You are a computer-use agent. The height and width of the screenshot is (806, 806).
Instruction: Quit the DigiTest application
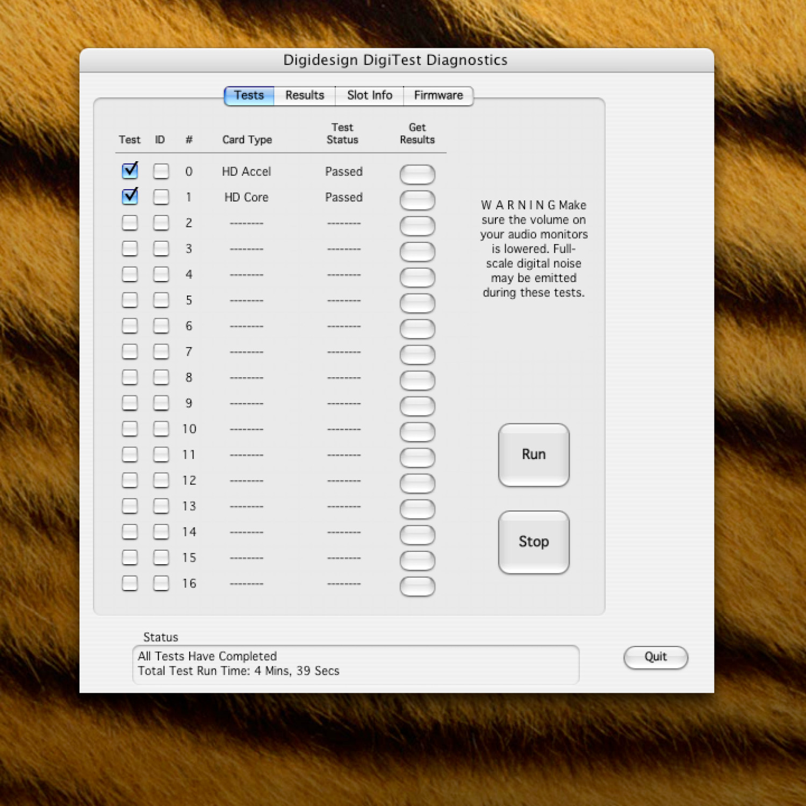pos(656,657)
